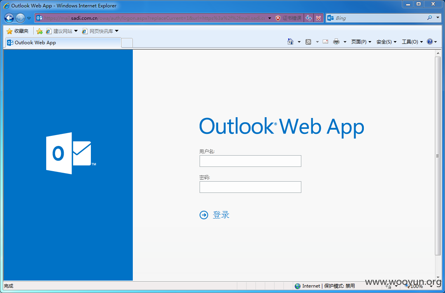Viewport: 445px width, 293px height.
Task: Print the page with printer icon
Action: tap(336, 42)
